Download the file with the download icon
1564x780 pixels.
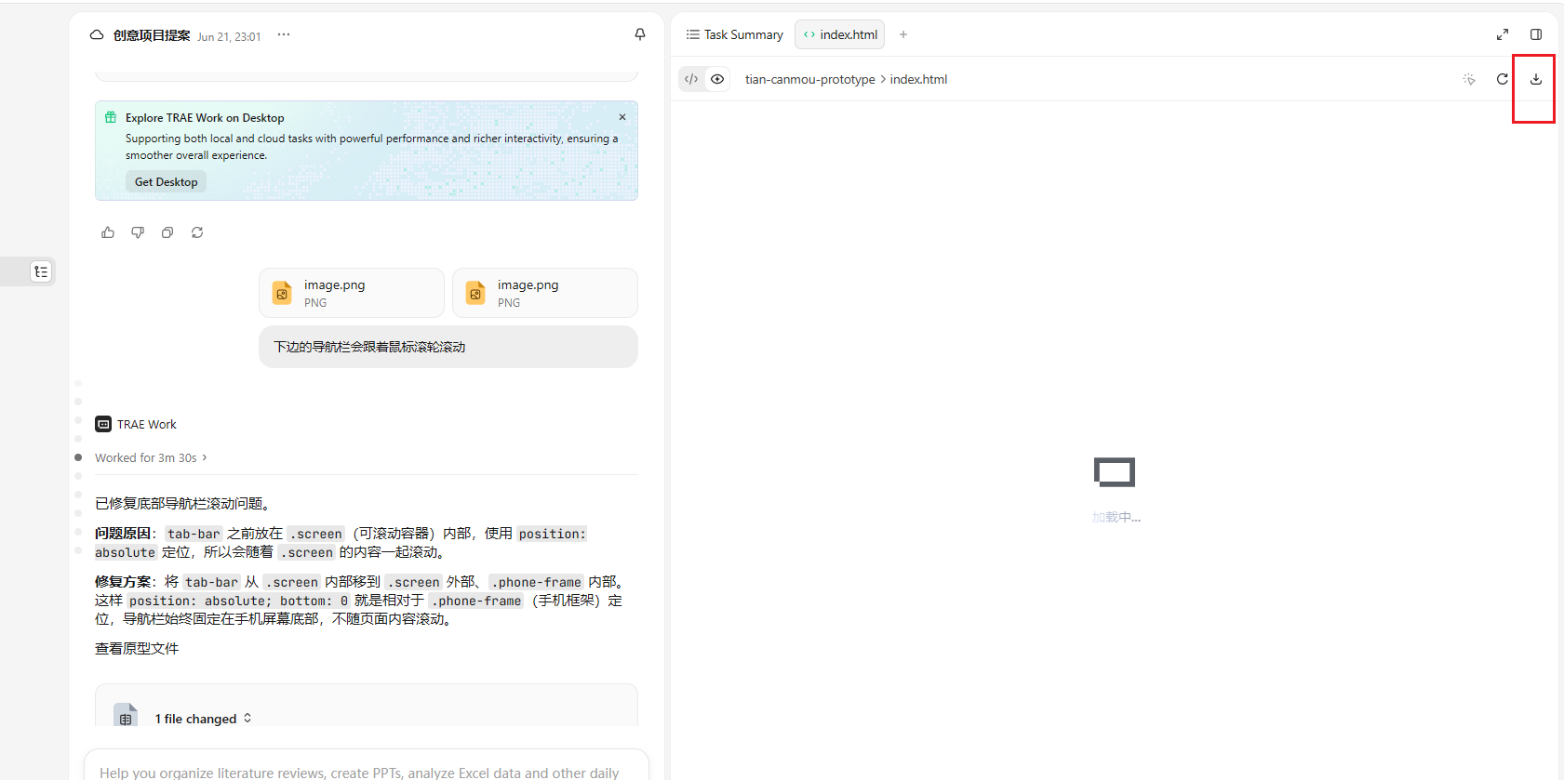[x=1536, y=79]
